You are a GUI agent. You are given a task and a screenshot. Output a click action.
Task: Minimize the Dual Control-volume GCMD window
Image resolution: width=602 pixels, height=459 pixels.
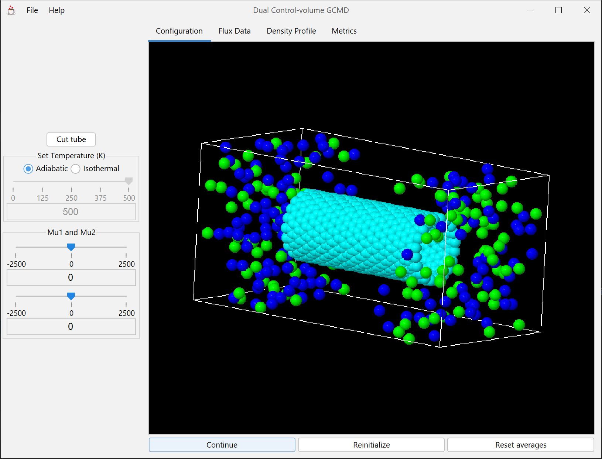tap(530, 10)
